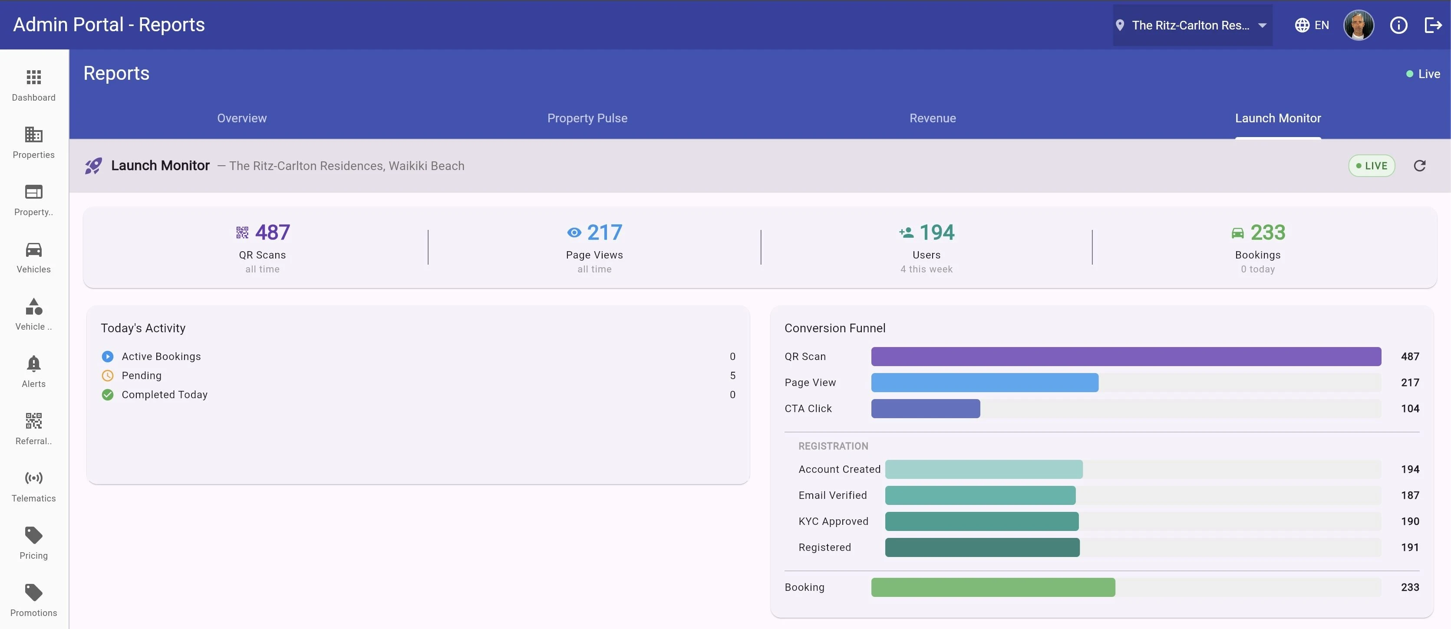Open Promotions tag icon
1451x629 pixels.
tap(34, 593)
